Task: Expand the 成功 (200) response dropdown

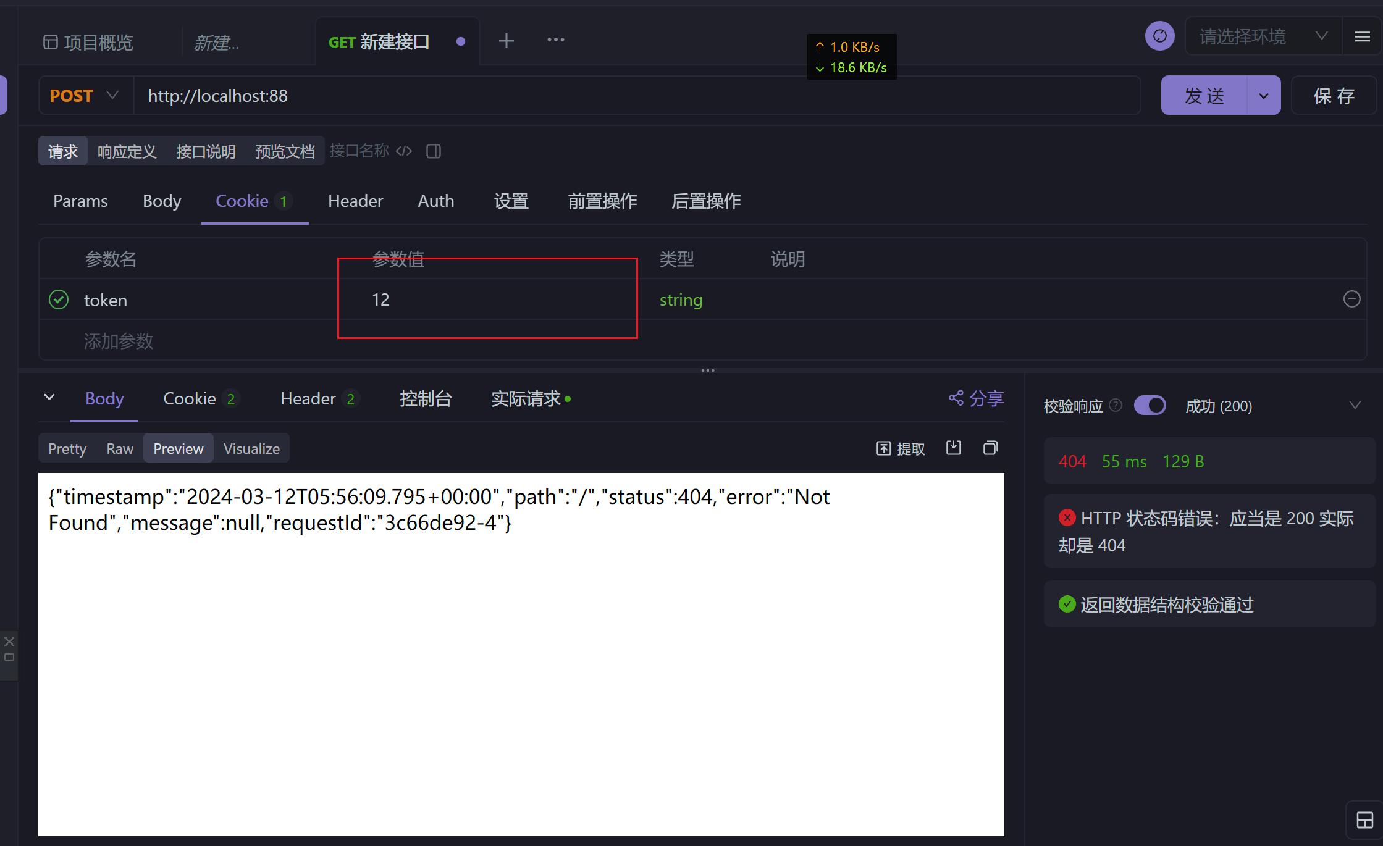Action: point(1272,406)
